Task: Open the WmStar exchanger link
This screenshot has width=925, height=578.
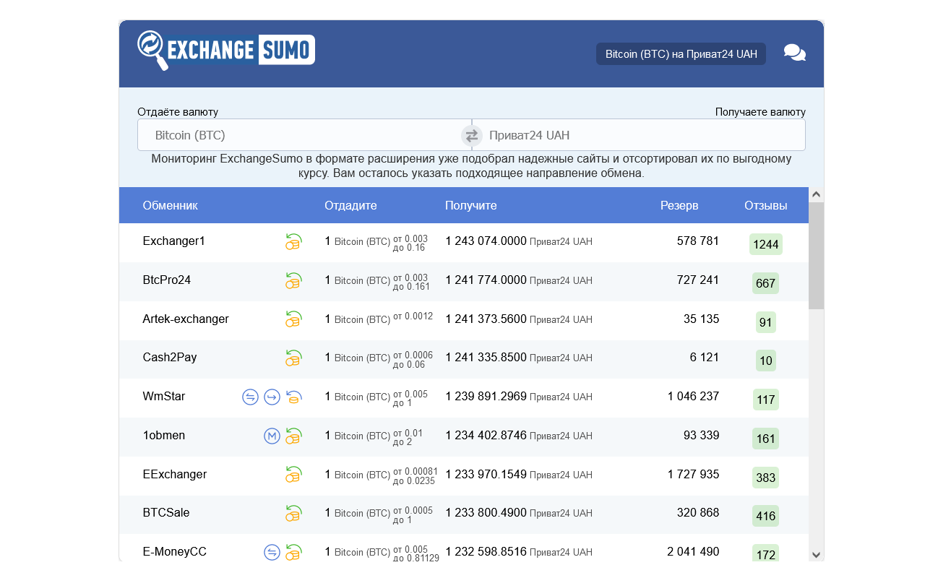Action: 164,397
